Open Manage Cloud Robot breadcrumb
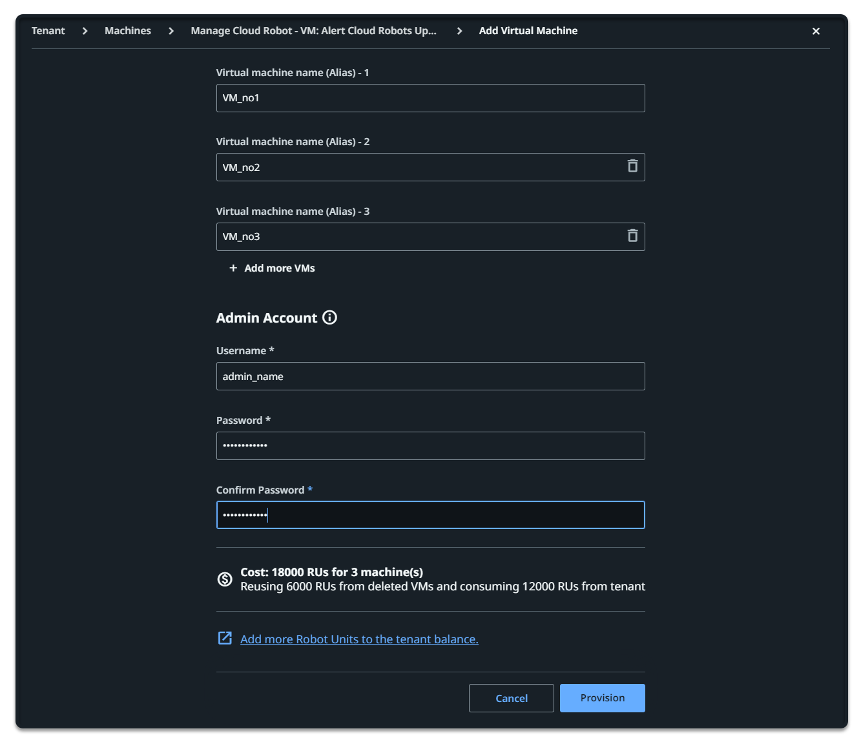Viewport: 861px width, 742px height. point(313,31)
